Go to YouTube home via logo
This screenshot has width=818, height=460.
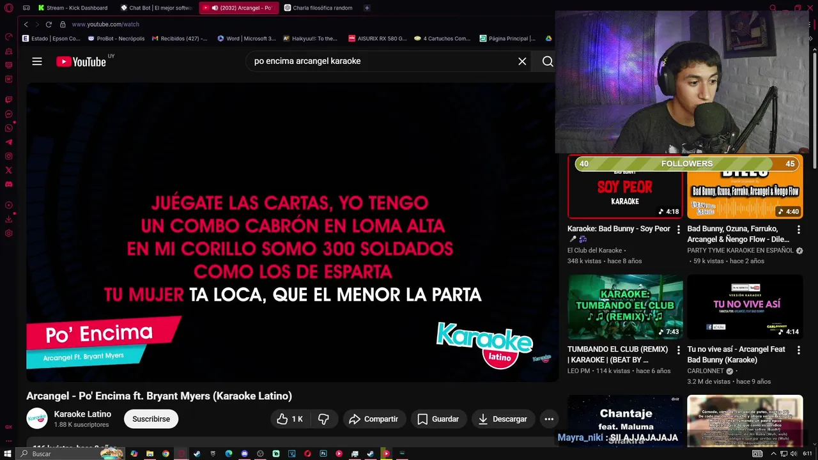tap(81, 61)
